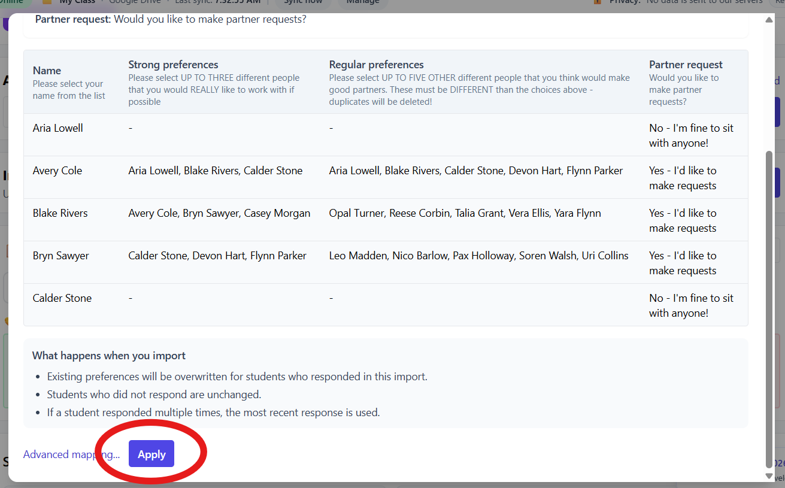The width and height of the screenshot is (785, 488).
Task: Click Blake Rivers' regular preferences list
Action: point(465,213)
